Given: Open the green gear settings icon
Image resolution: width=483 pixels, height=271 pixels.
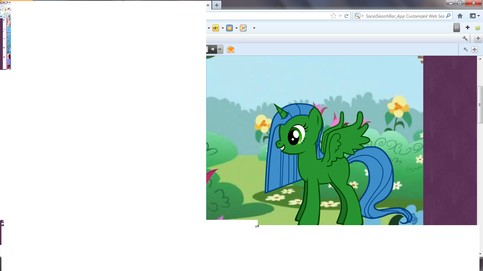Looking at the screenshot, I should [x=478, y=28].
